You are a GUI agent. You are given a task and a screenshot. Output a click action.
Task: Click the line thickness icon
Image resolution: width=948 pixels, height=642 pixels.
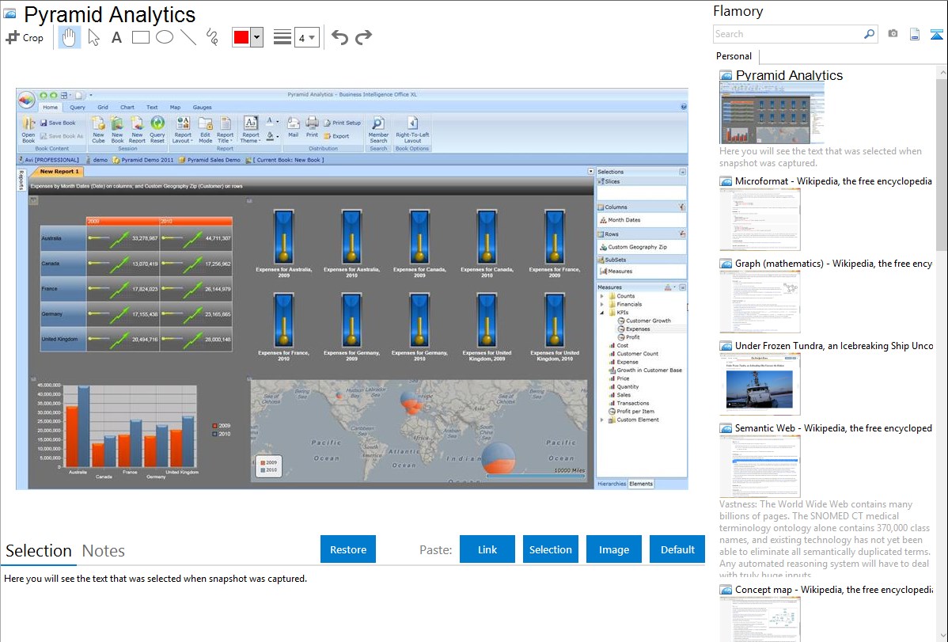click(x=283, y=37)
